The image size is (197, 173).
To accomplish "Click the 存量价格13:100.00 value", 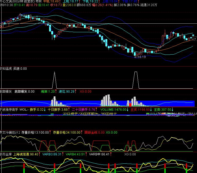I will 35,133.
